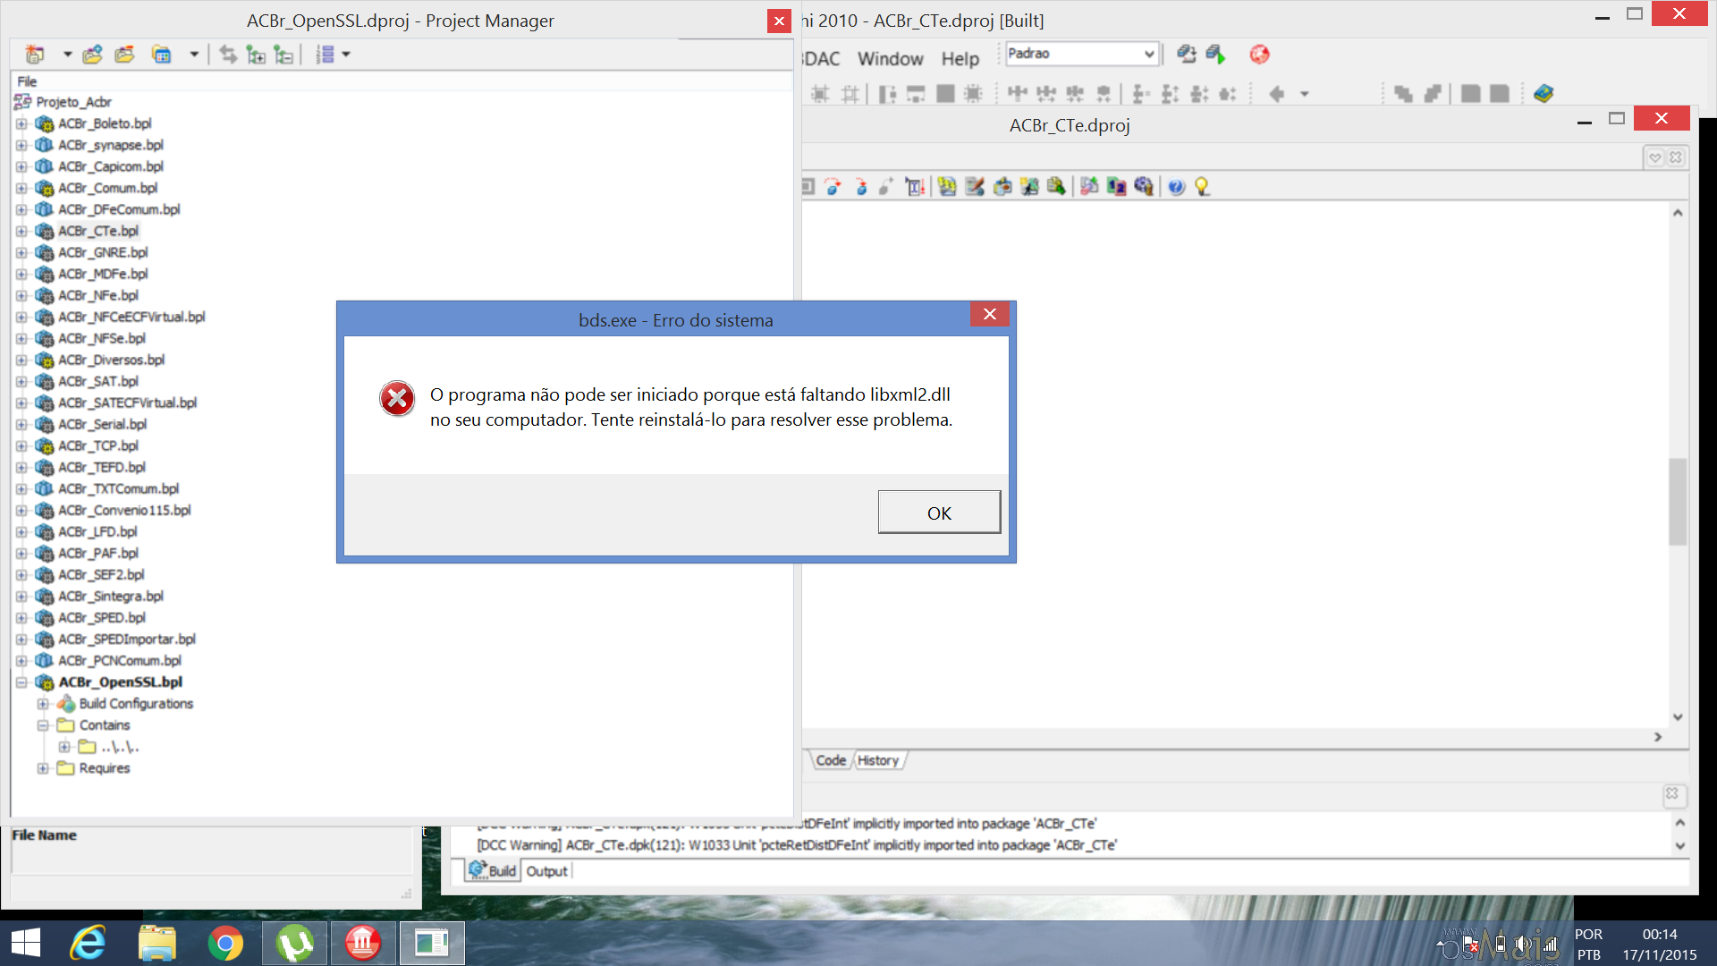Click the blue question mark help icon
The height and width of the screenshot is (966, 1717).
pyautogui.click(x=1176, y=186)
